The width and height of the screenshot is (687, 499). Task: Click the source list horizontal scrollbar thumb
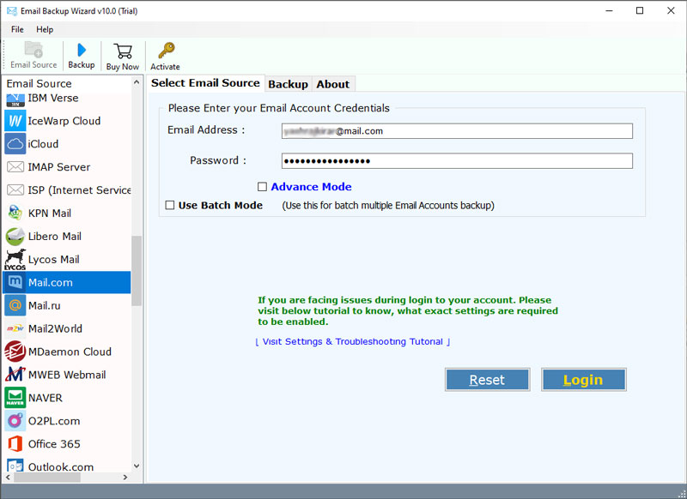click(47, 477)
